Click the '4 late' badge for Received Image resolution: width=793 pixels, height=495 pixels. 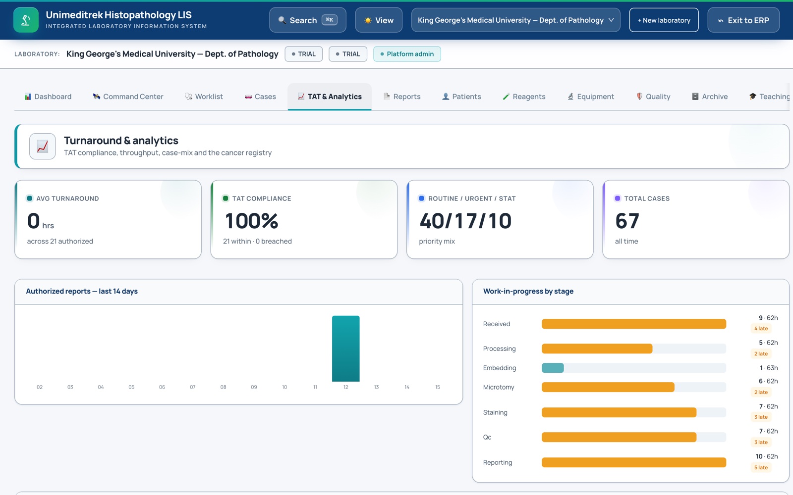(x=761, y=329)
